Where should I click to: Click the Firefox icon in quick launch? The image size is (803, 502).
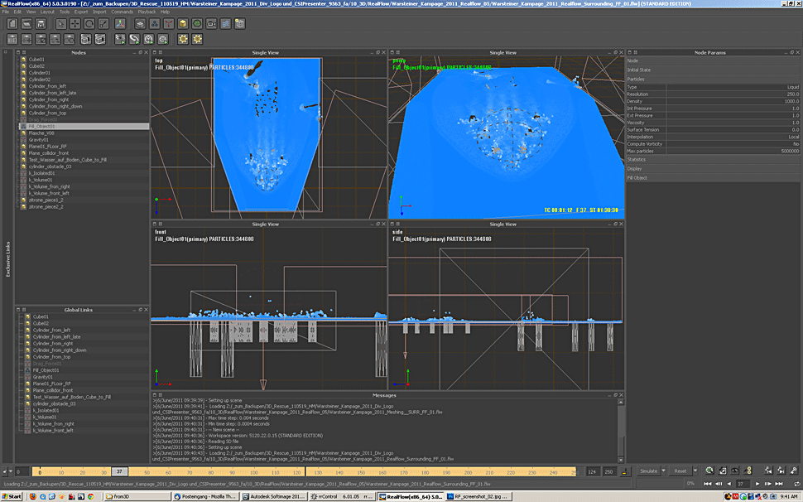(32, 496)
